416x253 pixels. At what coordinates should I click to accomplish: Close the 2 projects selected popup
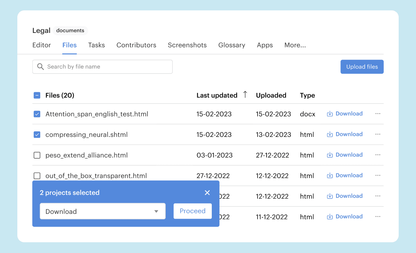tap(207, 193)
